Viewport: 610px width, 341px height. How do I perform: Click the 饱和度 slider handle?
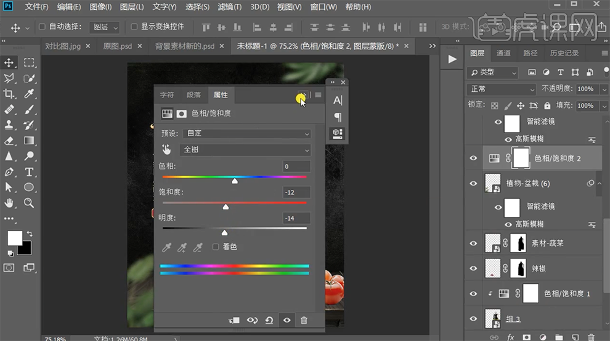pyautogui.click(x=226, y=207)
